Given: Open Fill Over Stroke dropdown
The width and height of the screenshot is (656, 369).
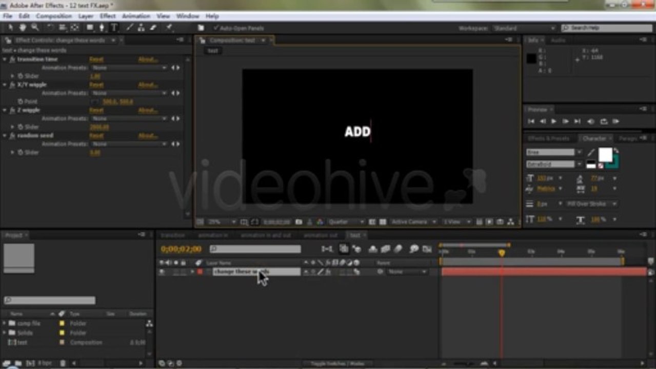Looking at the screenshot, I should [592, 204].
